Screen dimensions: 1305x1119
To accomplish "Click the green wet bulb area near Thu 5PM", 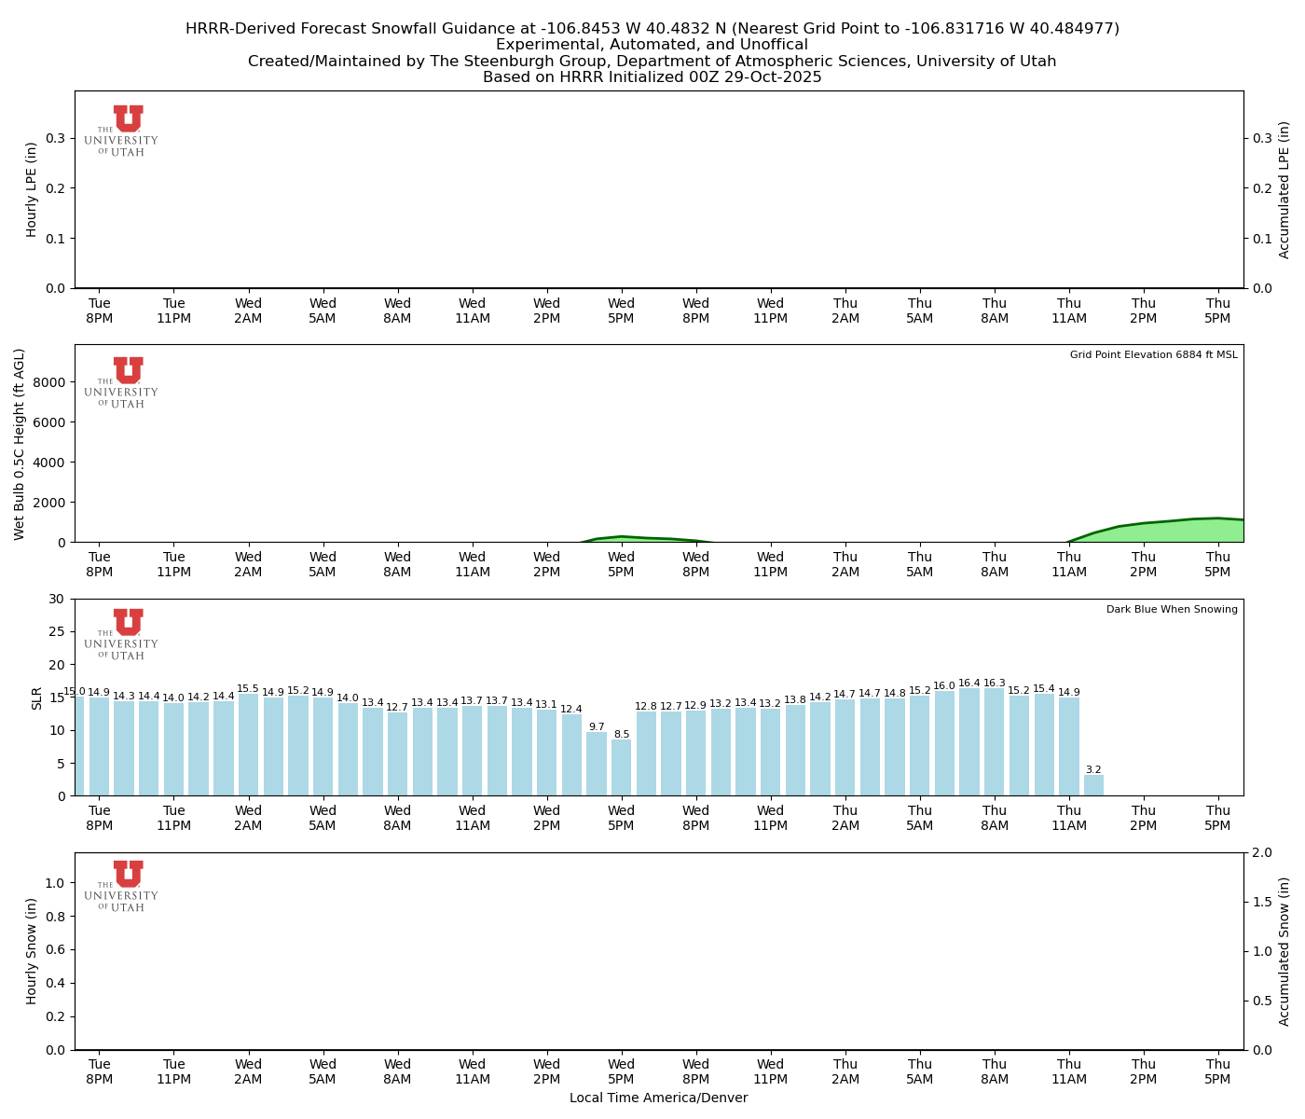I will tap(1212, 532).
